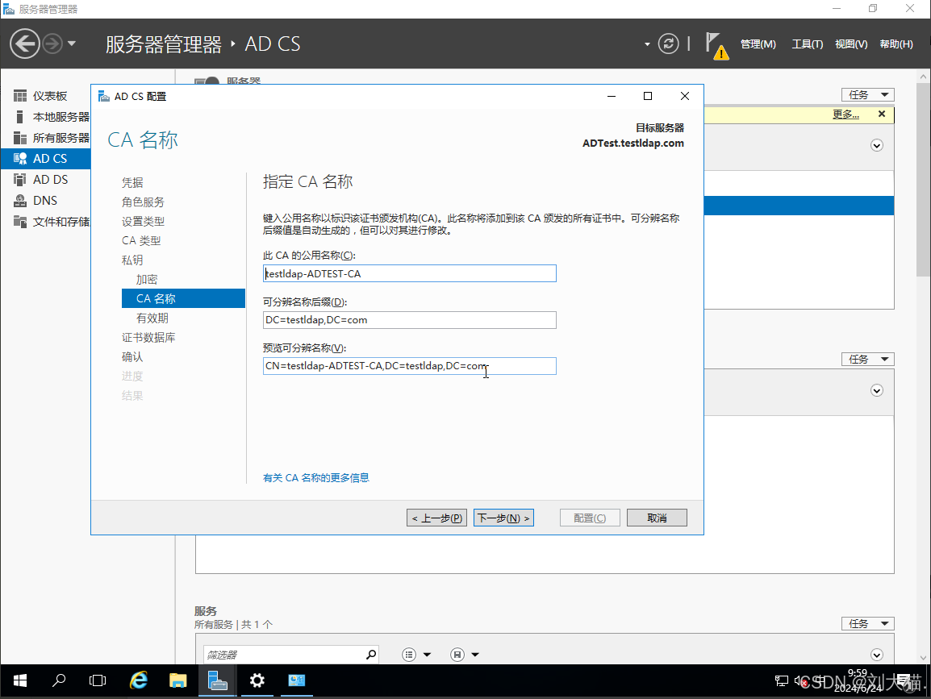Go to 凭据 step in wizard
Image resolution: width=931 pixels, height=699 pixels.
pyautogui.click(x=132, y=182)
